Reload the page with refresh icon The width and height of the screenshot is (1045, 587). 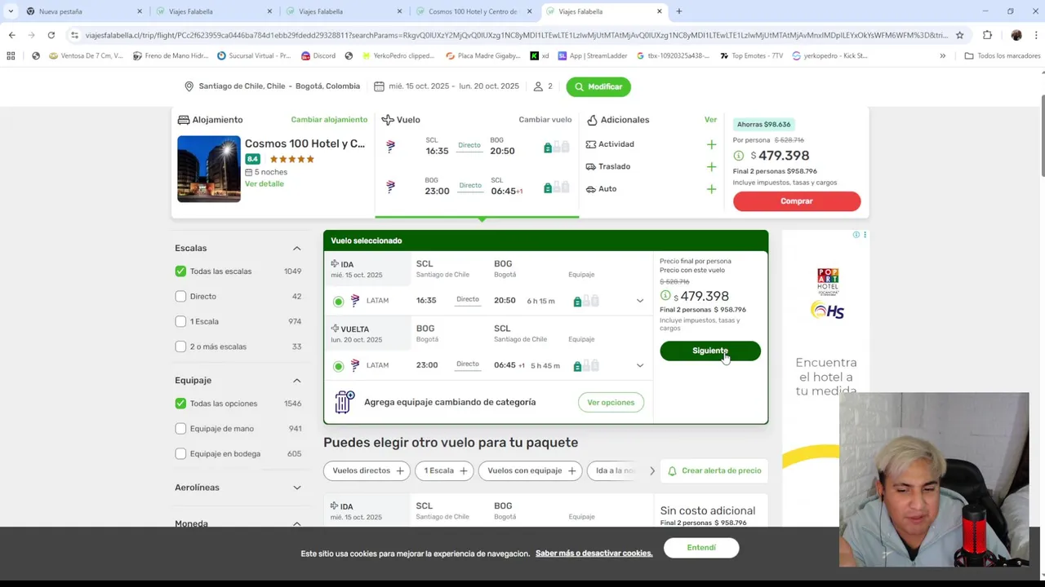(x=51, y=35)
